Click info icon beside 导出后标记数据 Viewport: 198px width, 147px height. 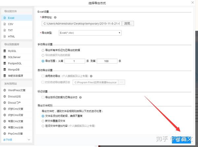(80, 97)
